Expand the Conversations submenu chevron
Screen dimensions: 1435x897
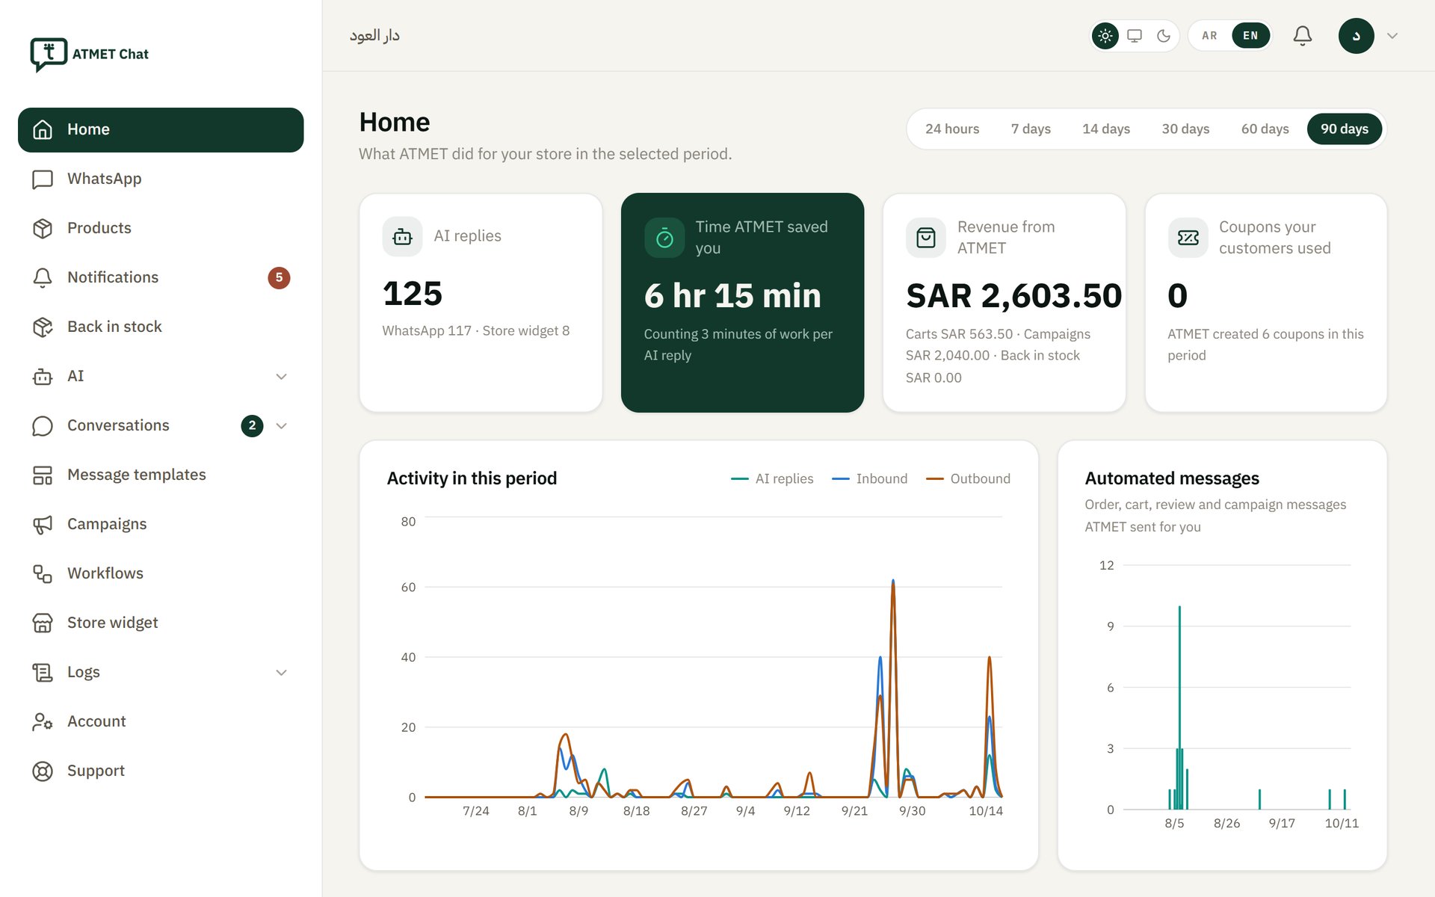click(281, 425)
